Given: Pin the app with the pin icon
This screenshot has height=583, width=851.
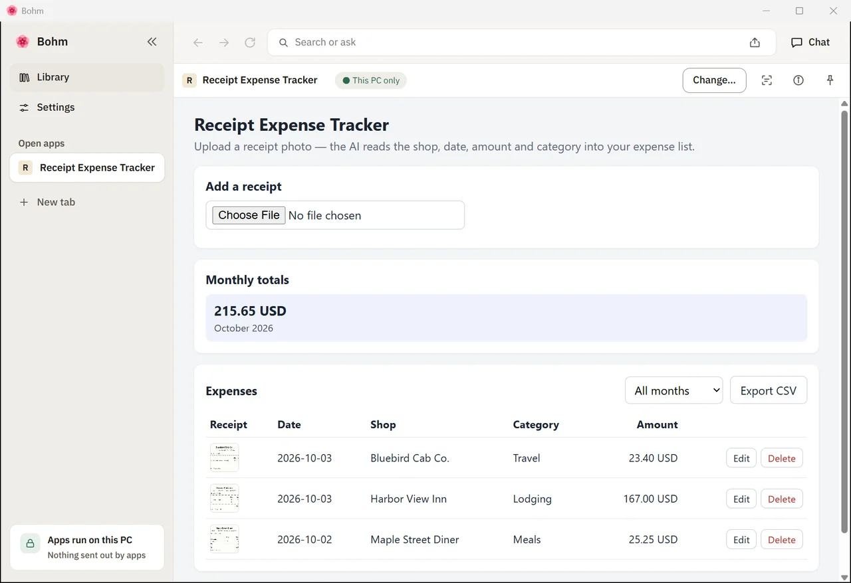Looking at the screenshot, I should [830, 80].
